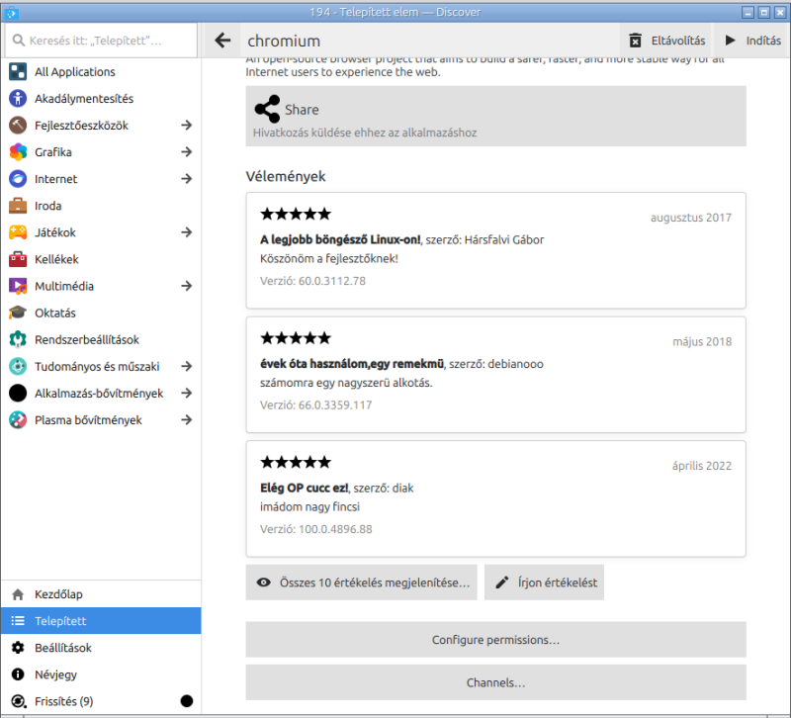The height and width of the screenshot is (718, 791).
Task: Click the update indicator dot beside Frissítés
Action: (x=187, y=701)
